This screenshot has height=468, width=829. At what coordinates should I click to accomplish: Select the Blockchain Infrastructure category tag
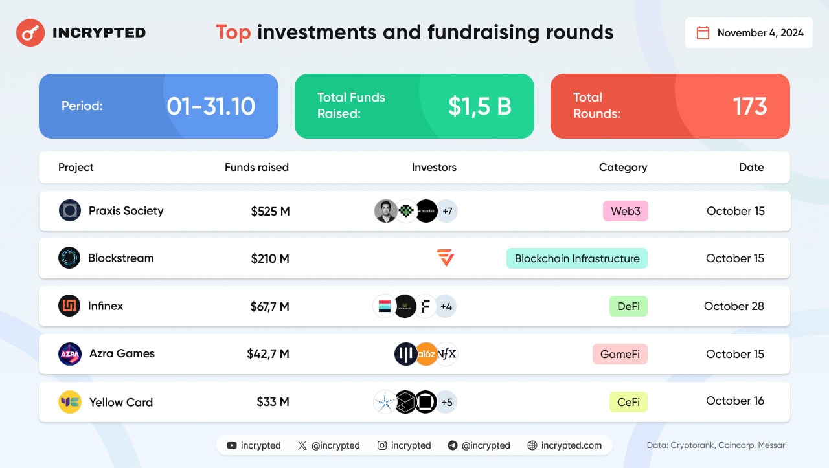coord(576,258)
